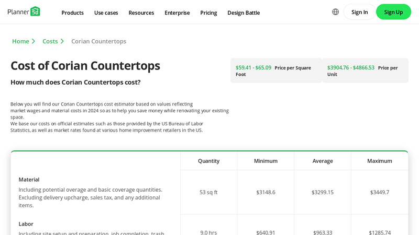Click the chevron after Costs breadcrumb
Screen dimensions: 419x235
[x=62, y=41]
